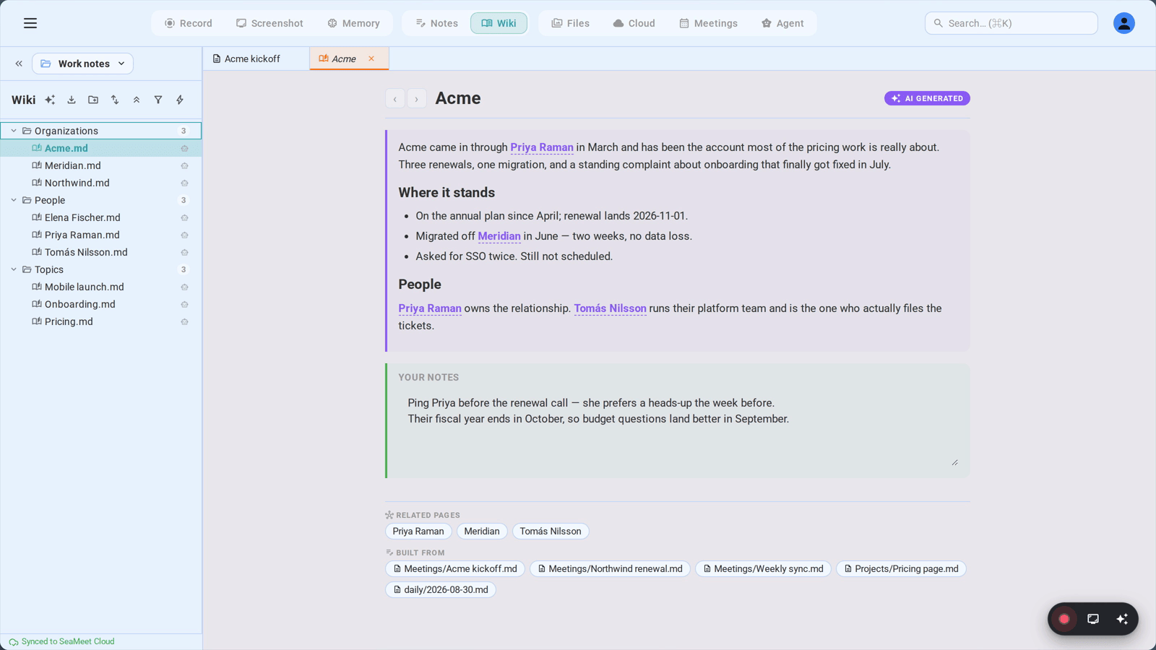Image resolution: width=1156 pixels, height=650 pixels.
Task: Click the new folder icon in the Wiki toolbar
Action: pos(93,100)
